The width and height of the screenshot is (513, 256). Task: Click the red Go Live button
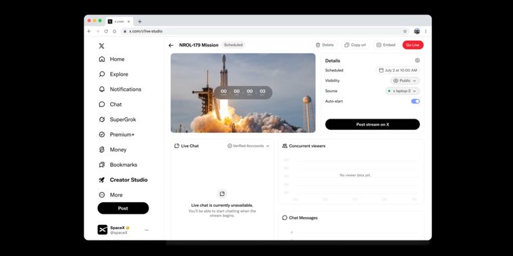click(x=413, y=45)
